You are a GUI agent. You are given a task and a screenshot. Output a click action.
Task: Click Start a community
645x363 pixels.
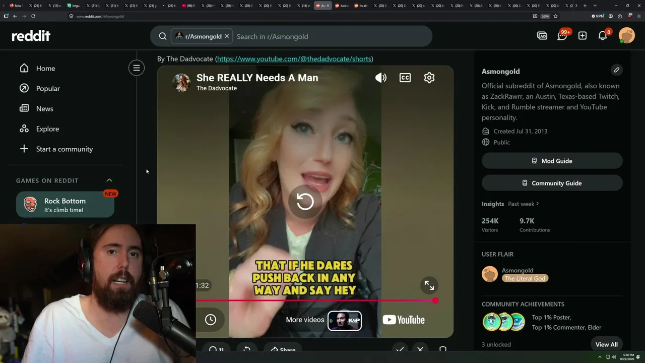click(x=64, y=149)
